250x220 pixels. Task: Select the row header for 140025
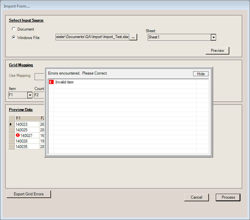pyautogui.click(x=11, y=130)
